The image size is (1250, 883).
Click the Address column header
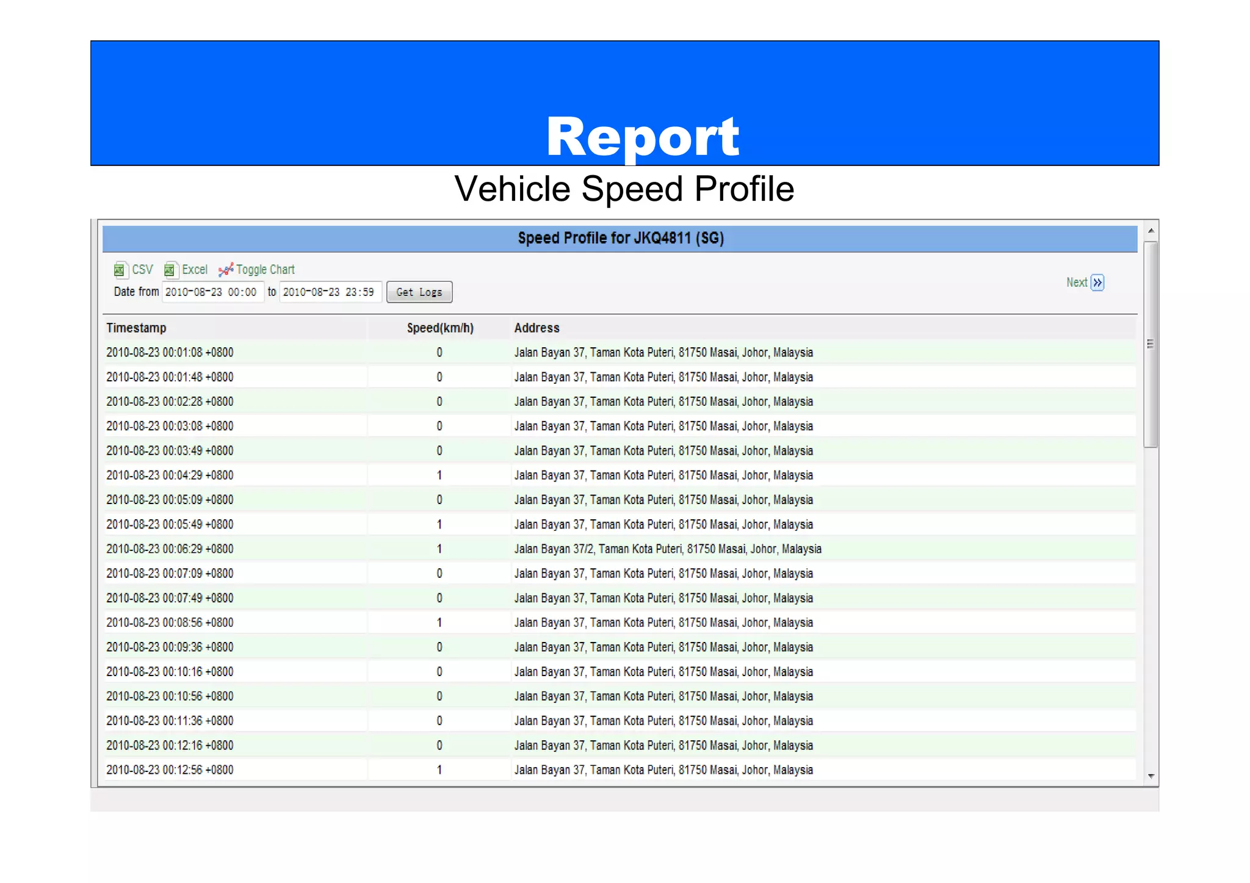pyautogui.click(x=536, y=328)
